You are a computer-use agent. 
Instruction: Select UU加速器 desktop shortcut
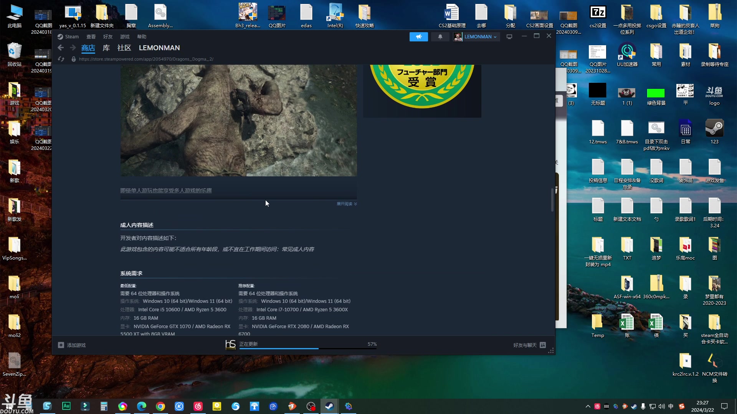(627, 55)
